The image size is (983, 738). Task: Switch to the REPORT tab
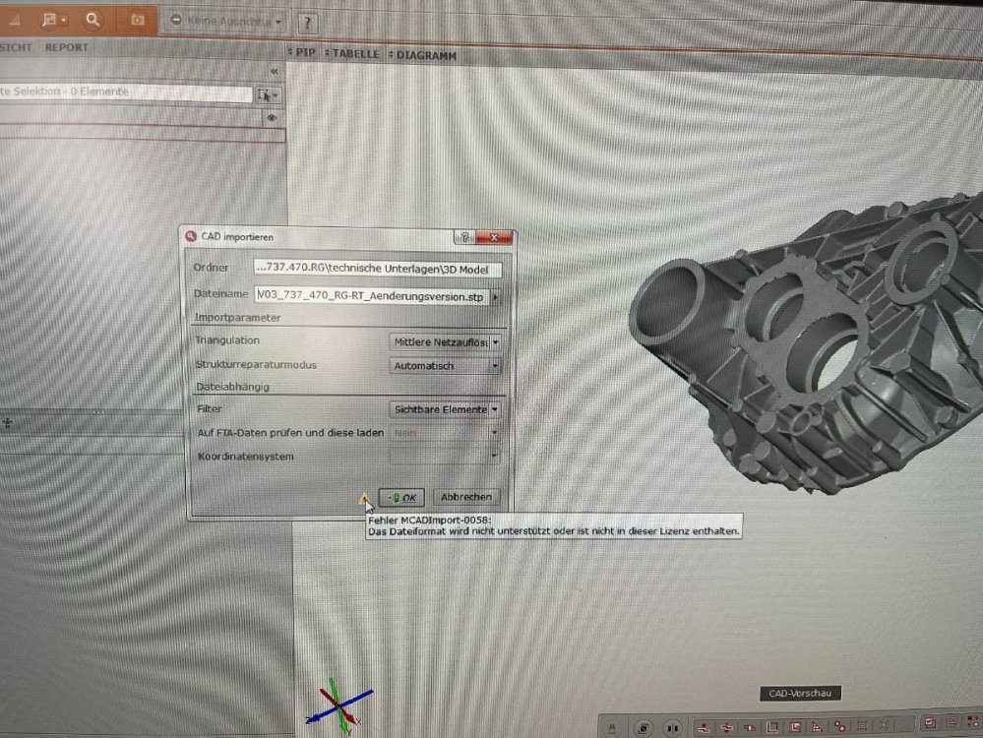(67, 47)
